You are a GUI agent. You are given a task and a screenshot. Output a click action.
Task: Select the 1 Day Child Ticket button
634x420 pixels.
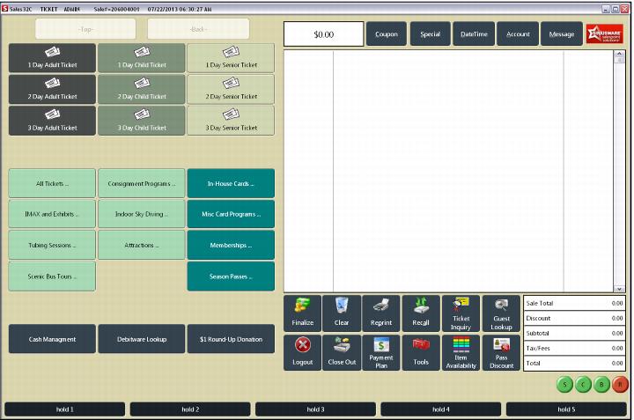pyautogui.click(x=142, y=58)
